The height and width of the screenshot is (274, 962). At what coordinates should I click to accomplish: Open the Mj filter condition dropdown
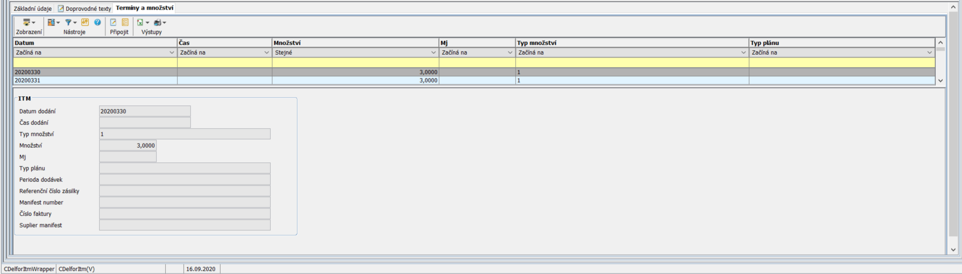(x=509, y=52)
